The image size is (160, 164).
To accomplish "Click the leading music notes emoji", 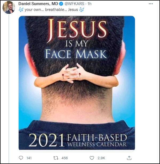I will tap(21, 10).
